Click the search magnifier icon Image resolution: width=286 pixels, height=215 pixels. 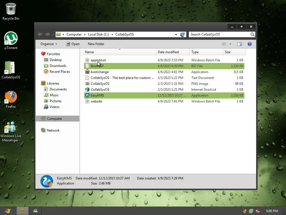tap(252, 34)
